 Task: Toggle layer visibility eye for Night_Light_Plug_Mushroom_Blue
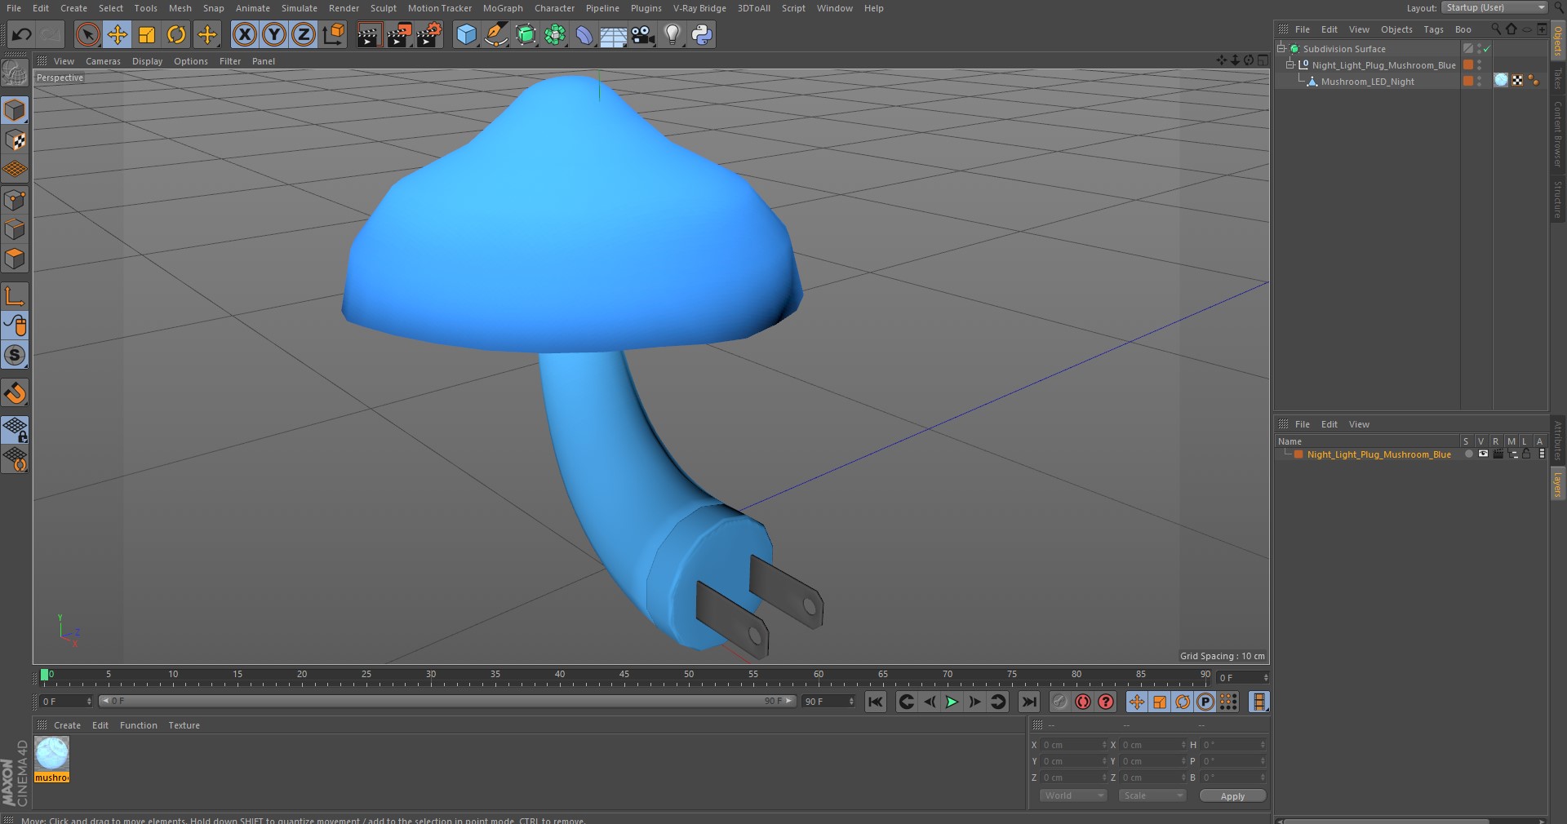[x=1483, y=454]
